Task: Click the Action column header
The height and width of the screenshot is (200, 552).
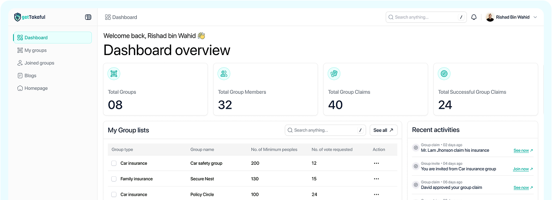Action: coord(379,149)
